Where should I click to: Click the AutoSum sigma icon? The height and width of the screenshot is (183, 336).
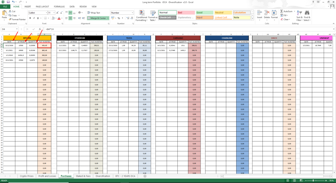tap(282, 11)
